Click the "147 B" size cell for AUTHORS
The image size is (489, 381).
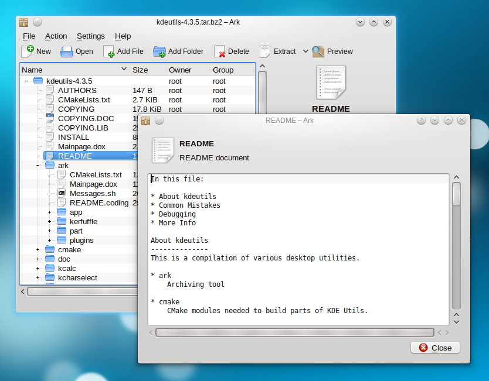[x=142, y=90]
